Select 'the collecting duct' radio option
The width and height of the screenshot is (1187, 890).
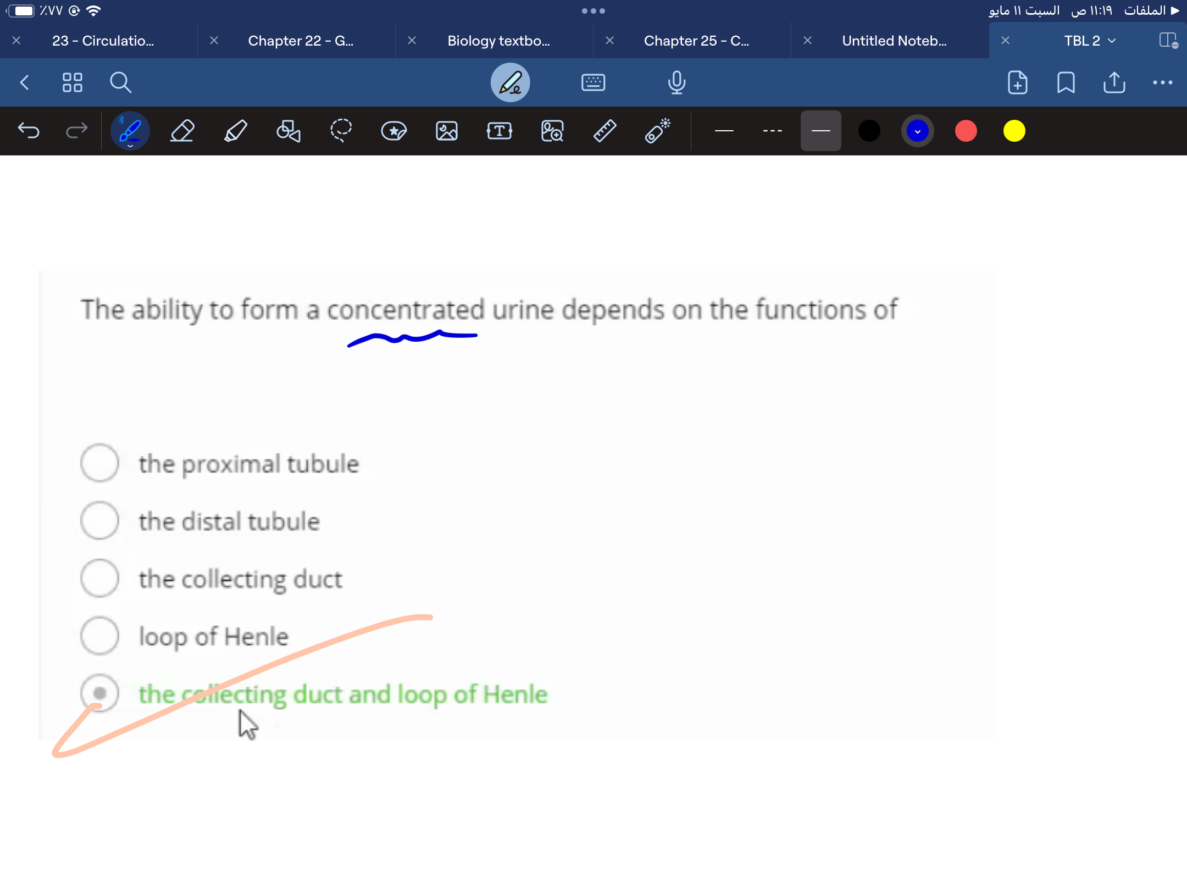click(x=99, y=578)
